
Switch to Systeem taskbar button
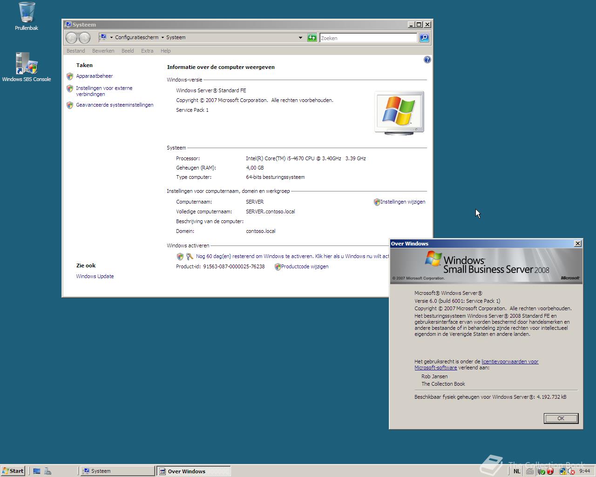coord(118,471)
